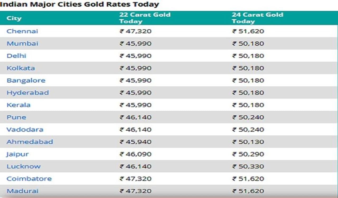
Task: Select the Pune city link
Action: (x=16, y=117)
